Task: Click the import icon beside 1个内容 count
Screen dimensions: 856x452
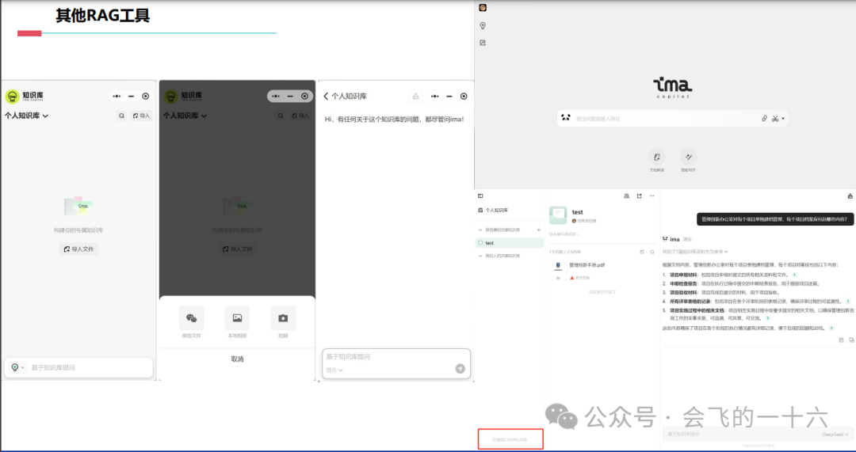Action: pyautogui.click(x=642, y=252)
